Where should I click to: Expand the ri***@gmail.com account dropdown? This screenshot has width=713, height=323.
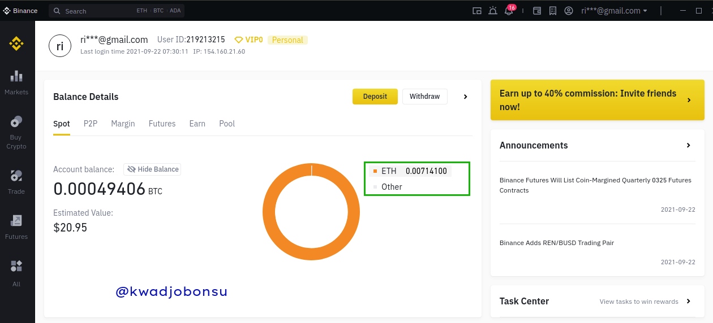614,11
